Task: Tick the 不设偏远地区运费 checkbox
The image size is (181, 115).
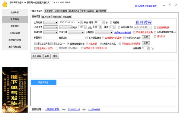Action: click(x=134, y=32)
